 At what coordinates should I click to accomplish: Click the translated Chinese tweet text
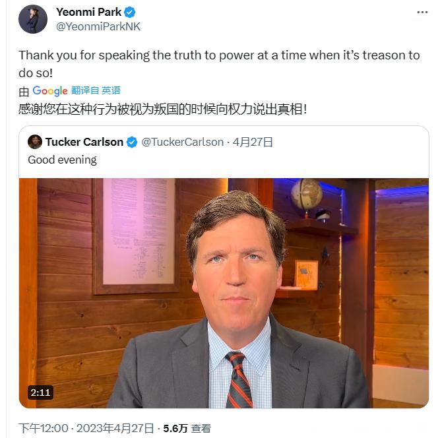coord(162,109)
